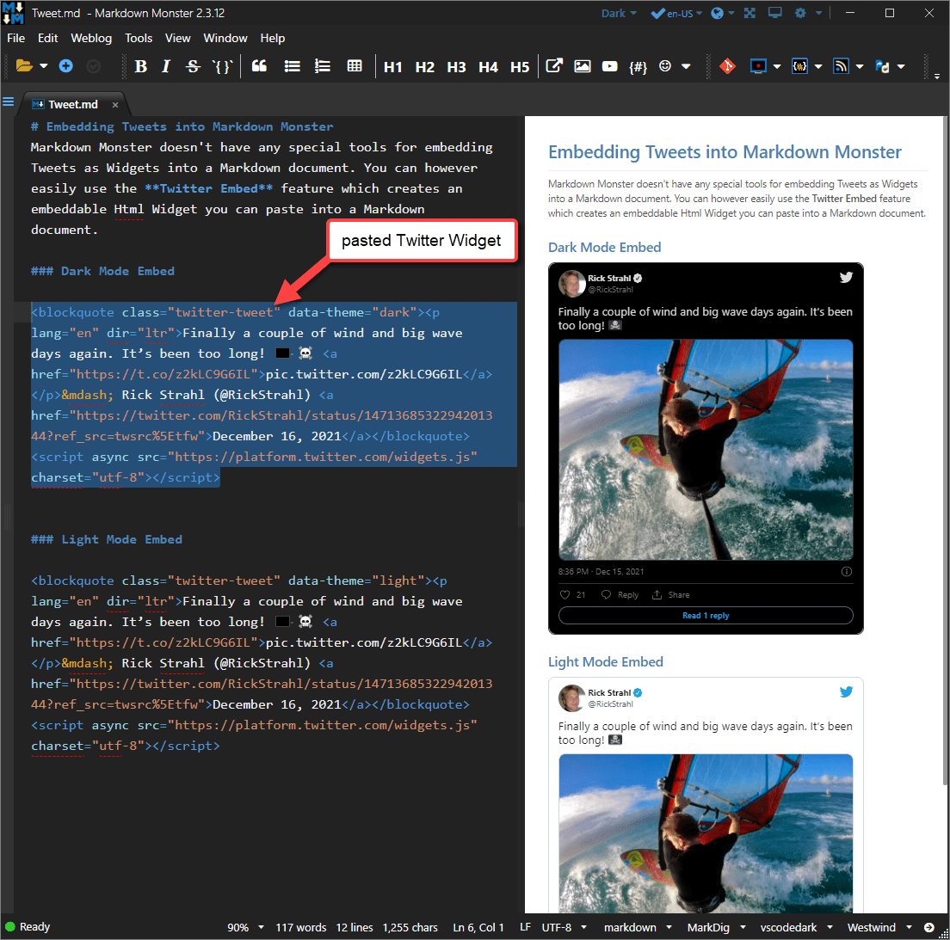Viewport: 950px width, 940px height.
Task: Open the windsurfing photo in dark tweet
Action: [x=706, y=450]
